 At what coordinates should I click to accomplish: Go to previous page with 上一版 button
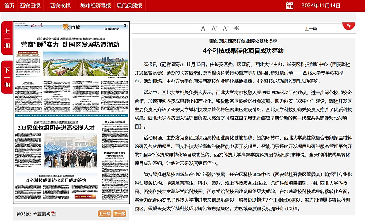click(x=104, y=213)
